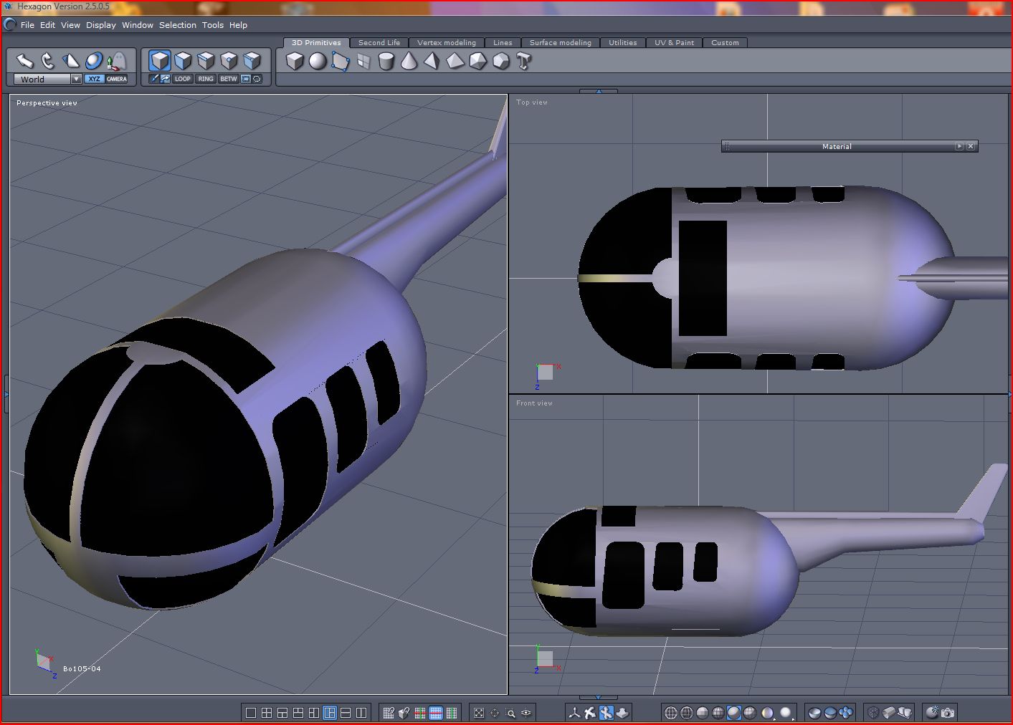
Task: Create a cylinder primitive
Action: coord(386,62)
